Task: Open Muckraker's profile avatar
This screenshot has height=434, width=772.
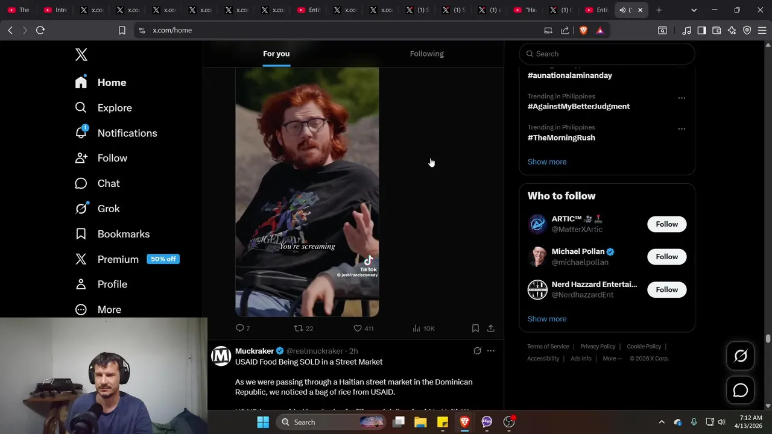Action: coord(221,356)
